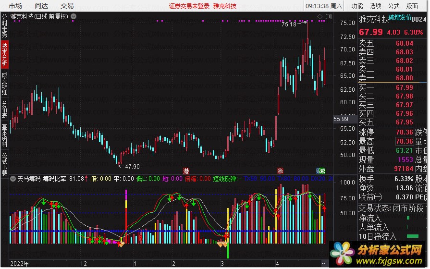Click the 净资 value 13.96

coord(404,188)
